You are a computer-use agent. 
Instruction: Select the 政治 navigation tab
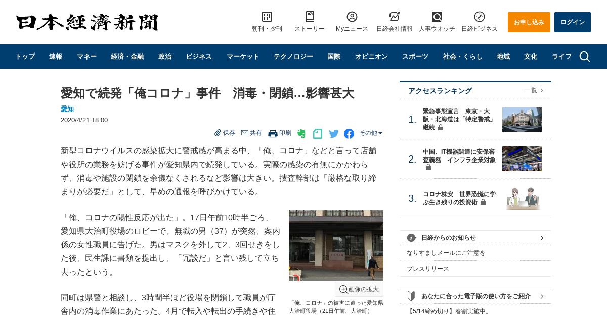coord(165,57)
